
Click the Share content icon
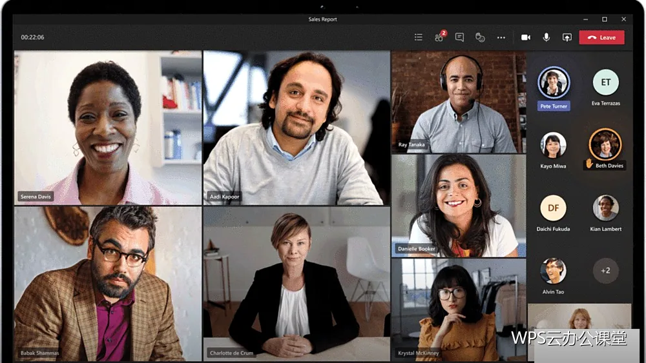pos(567,37)
